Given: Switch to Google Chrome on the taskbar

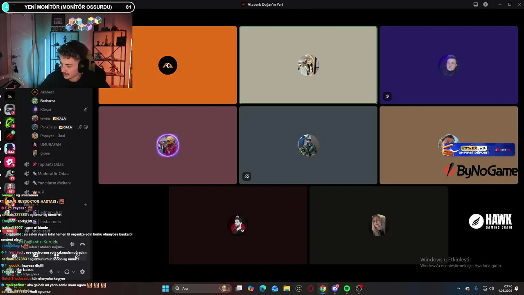Looking at the screenshot, I should click(x=323, y=288).
